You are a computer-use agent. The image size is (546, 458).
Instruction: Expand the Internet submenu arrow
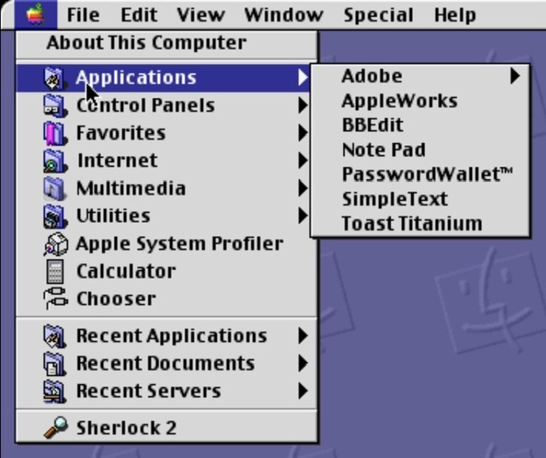[x=303, y=160]
